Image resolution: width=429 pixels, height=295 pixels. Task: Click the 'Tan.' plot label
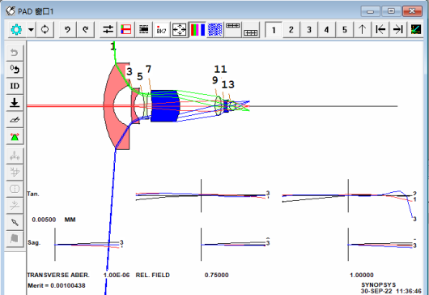click(33, 194)
